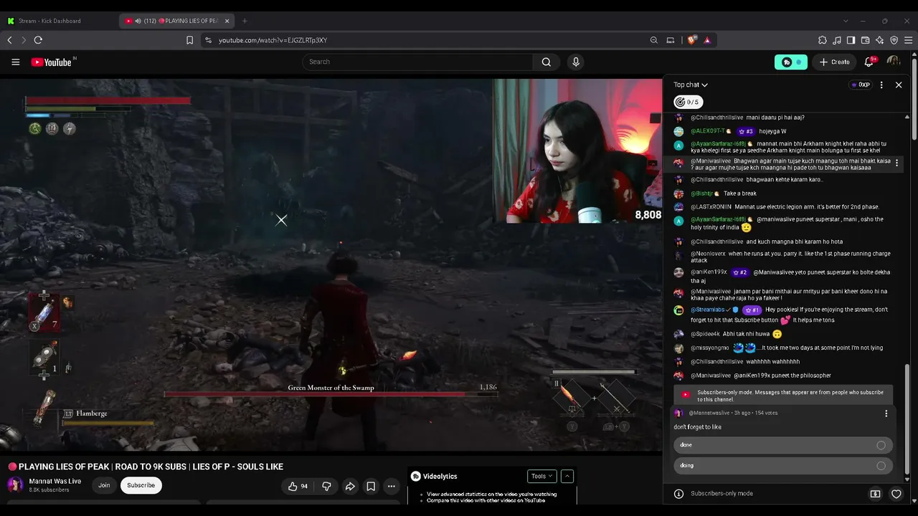Send a heart reaction in chat

coord(896,494)
